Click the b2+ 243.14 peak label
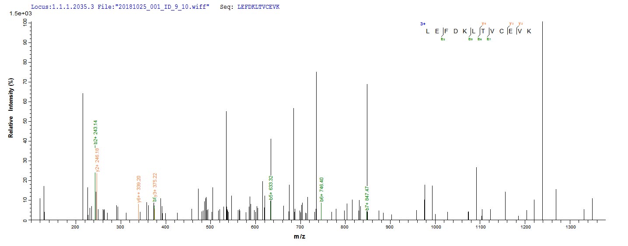 coord(96,132)
